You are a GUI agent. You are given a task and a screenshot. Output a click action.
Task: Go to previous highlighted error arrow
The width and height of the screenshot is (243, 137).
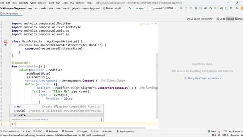click(x=152, y=24)
